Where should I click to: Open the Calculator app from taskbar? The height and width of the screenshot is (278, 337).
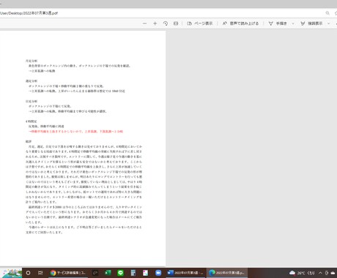(x=133, y=273)
